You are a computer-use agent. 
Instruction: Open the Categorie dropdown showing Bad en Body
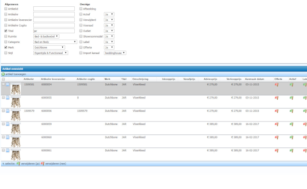click(x=55, y=42)
